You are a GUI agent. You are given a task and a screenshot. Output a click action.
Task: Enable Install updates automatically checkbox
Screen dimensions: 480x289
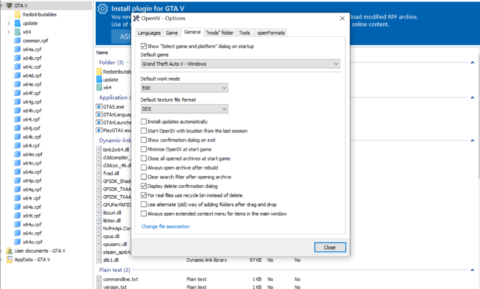[144, 121]
